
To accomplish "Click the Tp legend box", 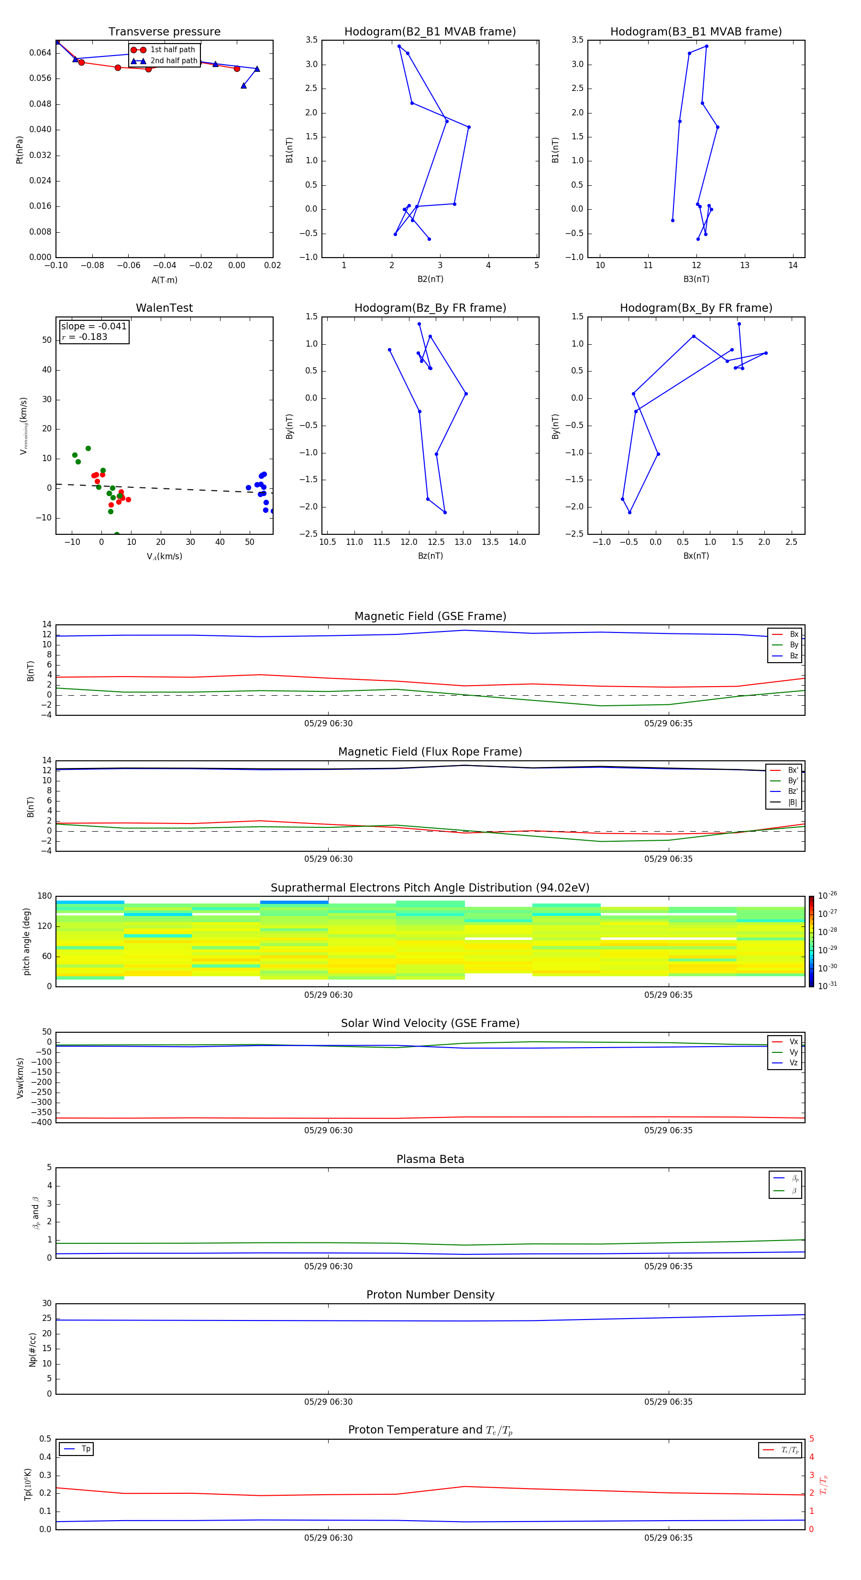I will [x=76, y=1449].
